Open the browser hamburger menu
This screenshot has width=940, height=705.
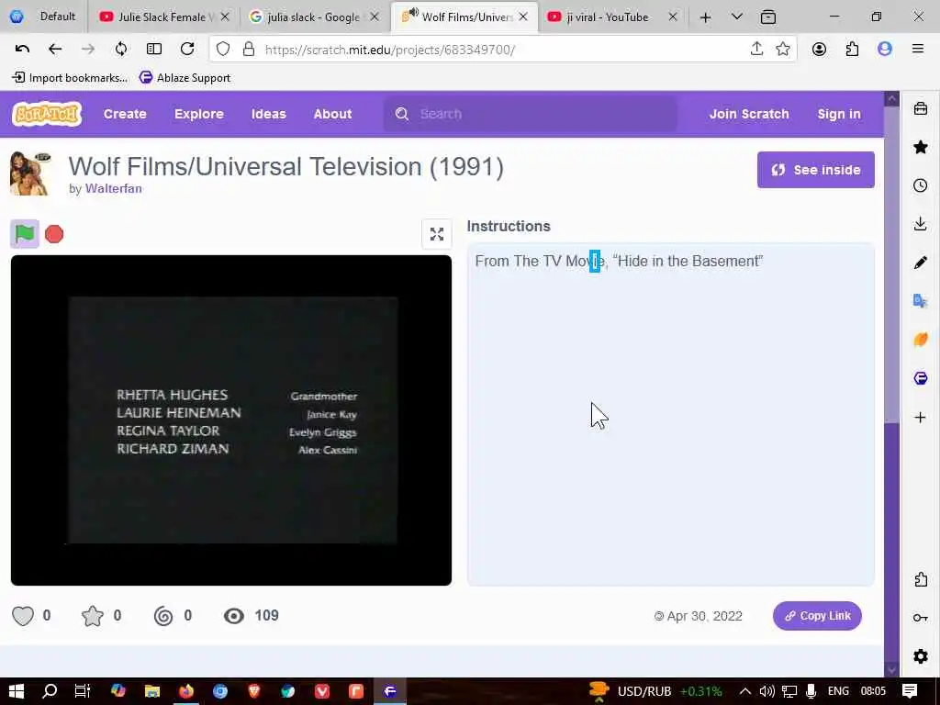coord(918,50)
